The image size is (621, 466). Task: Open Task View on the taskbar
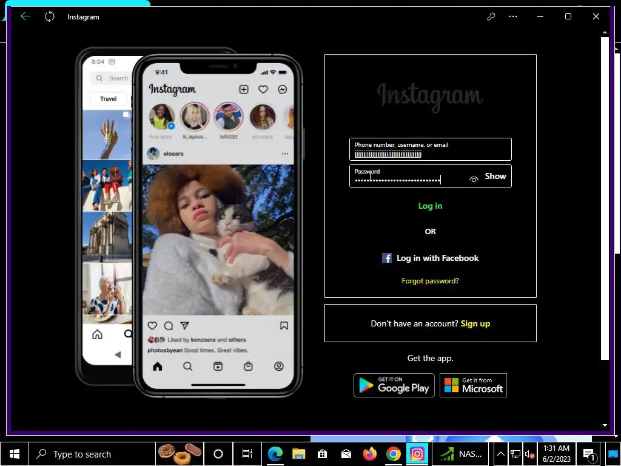point(247,454)
